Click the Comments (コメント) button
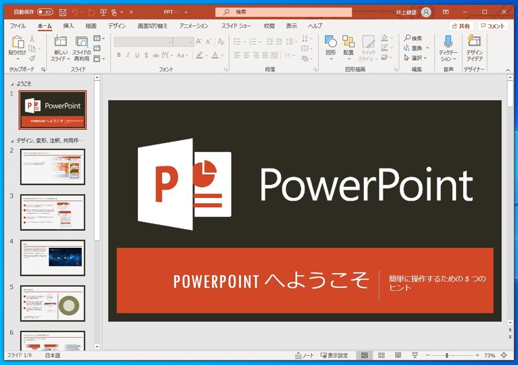The width and height of the screenshot is (518, 365). point(493,26)
